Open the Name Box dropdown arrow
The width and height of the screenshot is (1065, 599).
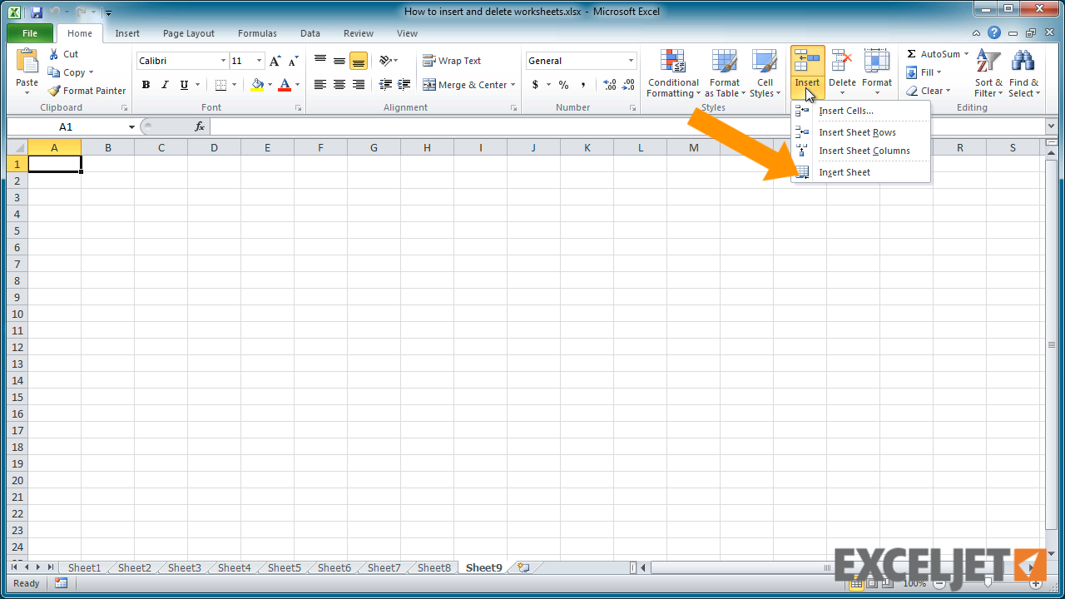[131, 126]
